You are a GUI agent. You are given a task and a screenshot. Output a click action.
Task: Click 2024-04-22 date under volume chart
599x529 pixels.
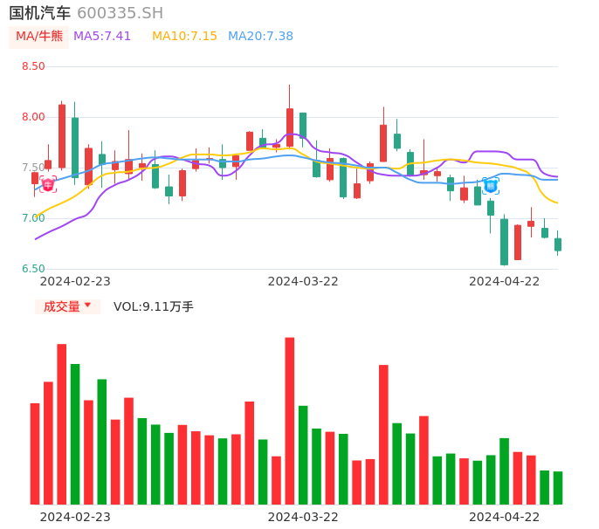coord(505,517)
